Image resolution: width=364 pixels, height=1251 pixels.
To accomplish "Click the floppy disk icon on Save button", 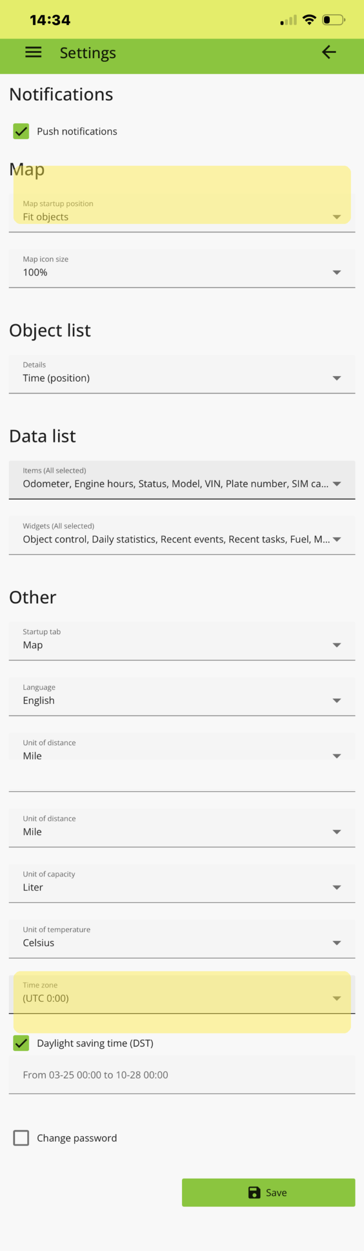I will pyautogui.click(x=255, y=1192).
